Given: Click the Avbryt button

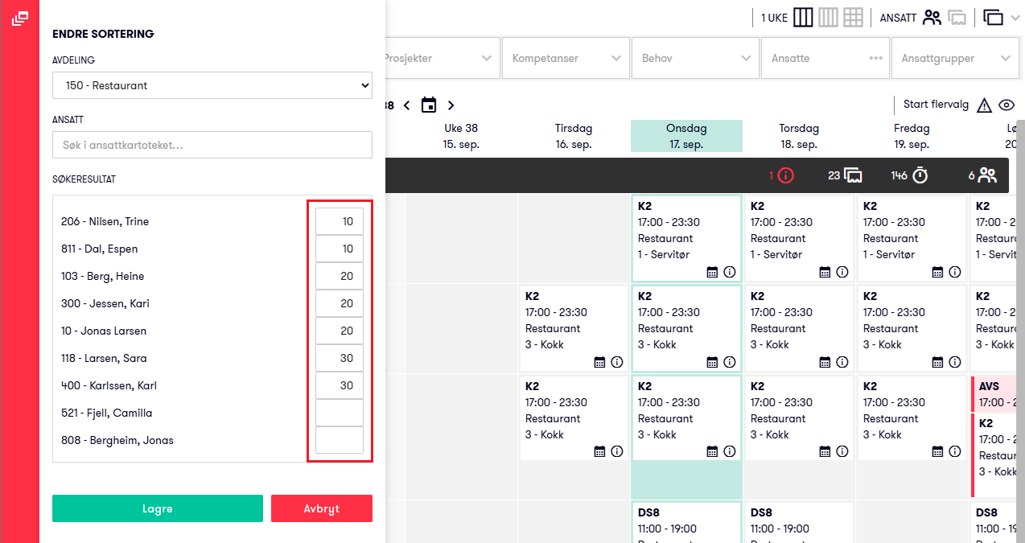Looking at the screenshot, I should [322, 508].
